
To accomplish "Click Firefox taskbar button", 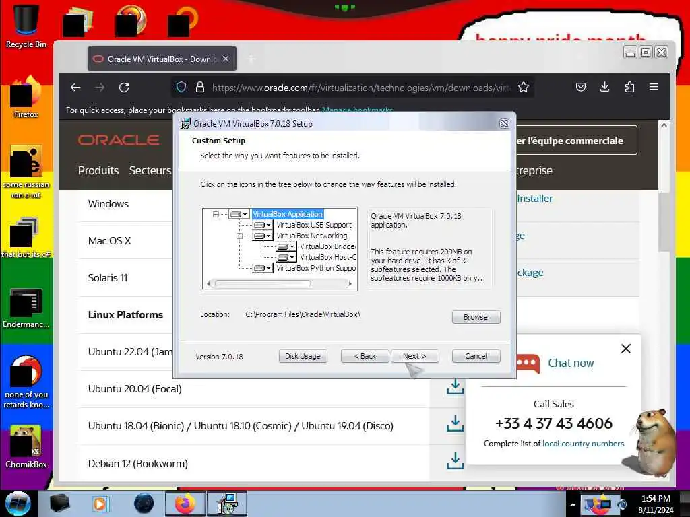I will click(x=185, y=504).
